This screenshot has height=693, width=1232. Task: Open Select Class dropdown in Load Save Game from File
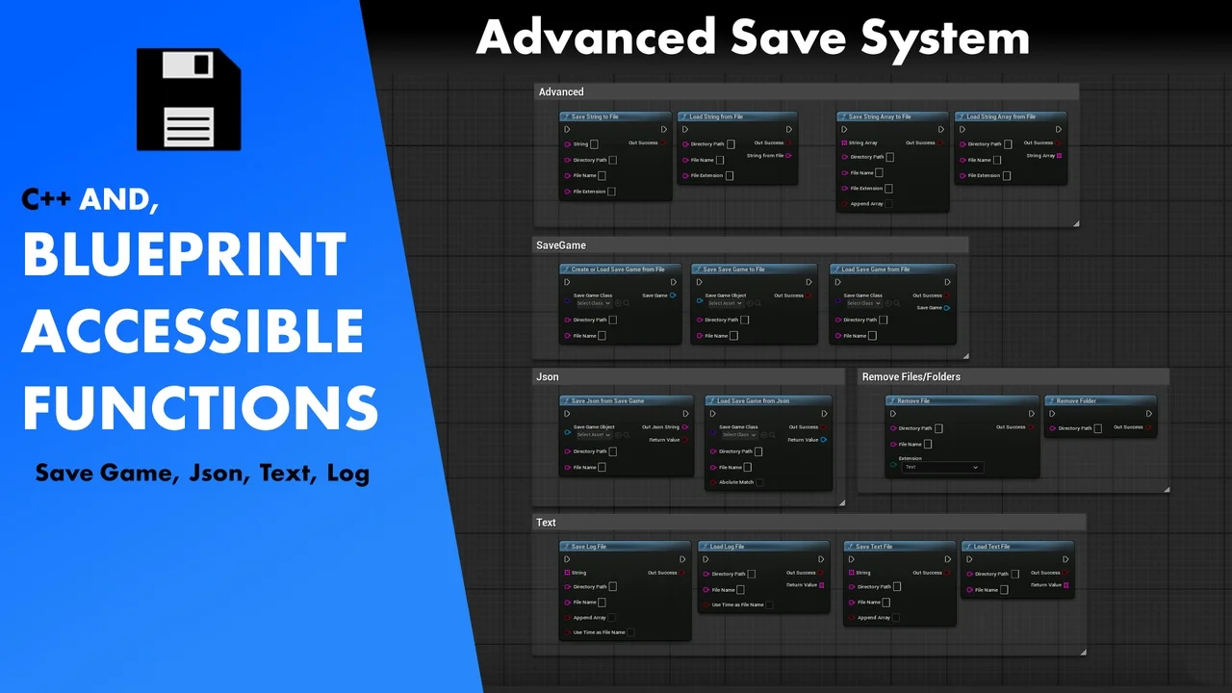coord(863,303)
